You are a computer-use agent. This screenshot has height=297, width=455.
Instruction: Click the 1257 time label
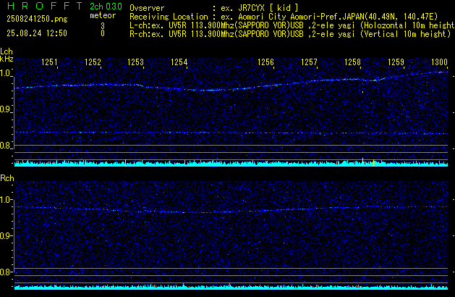click(x=310, y=62)
